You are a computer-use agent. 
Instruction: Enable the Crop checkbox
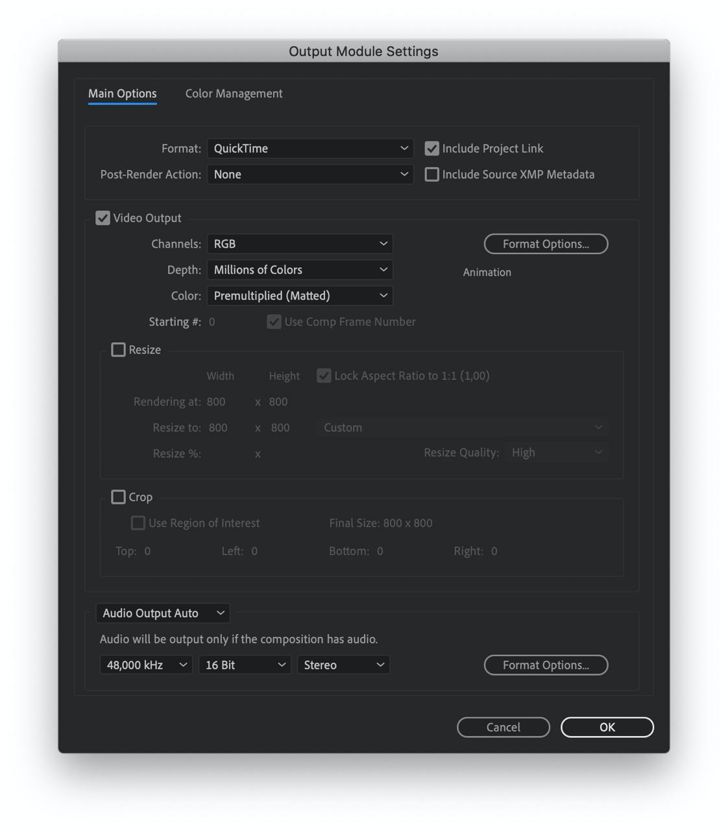coord(118,497)
